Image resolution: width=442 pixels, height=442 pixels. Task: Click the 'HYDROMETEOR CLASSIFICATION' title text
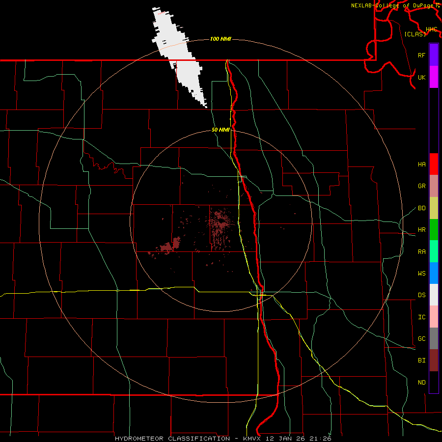(172, 439)
